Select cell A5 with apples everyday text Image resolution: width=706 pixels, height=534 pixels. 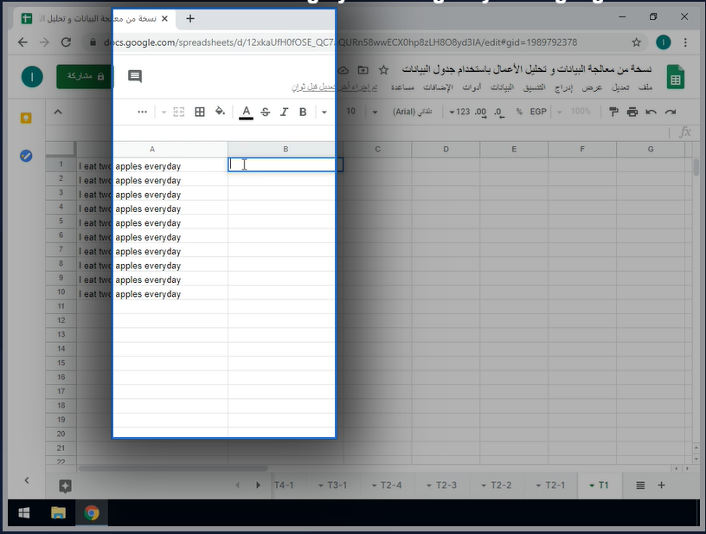point(152,223)
